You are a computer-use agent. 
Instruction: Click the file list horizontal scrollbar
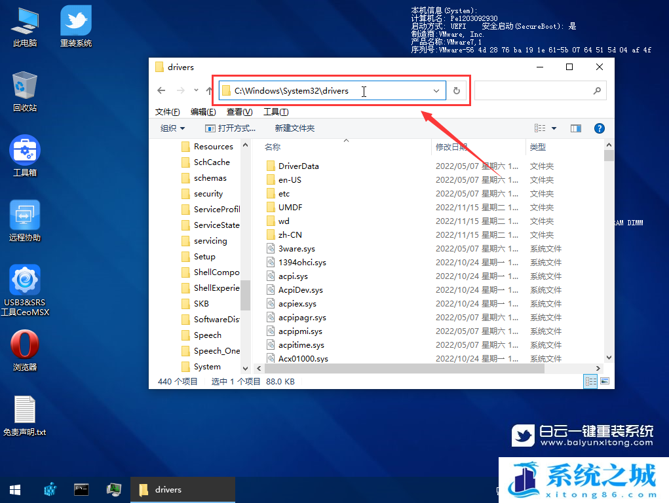[404, 368]
